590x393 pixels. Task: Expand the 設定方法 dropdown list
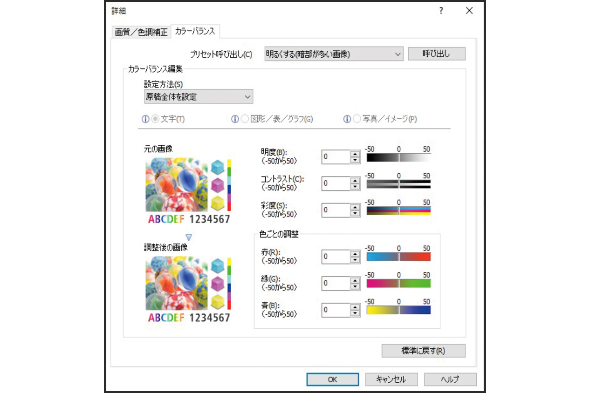tap(199, 97)
